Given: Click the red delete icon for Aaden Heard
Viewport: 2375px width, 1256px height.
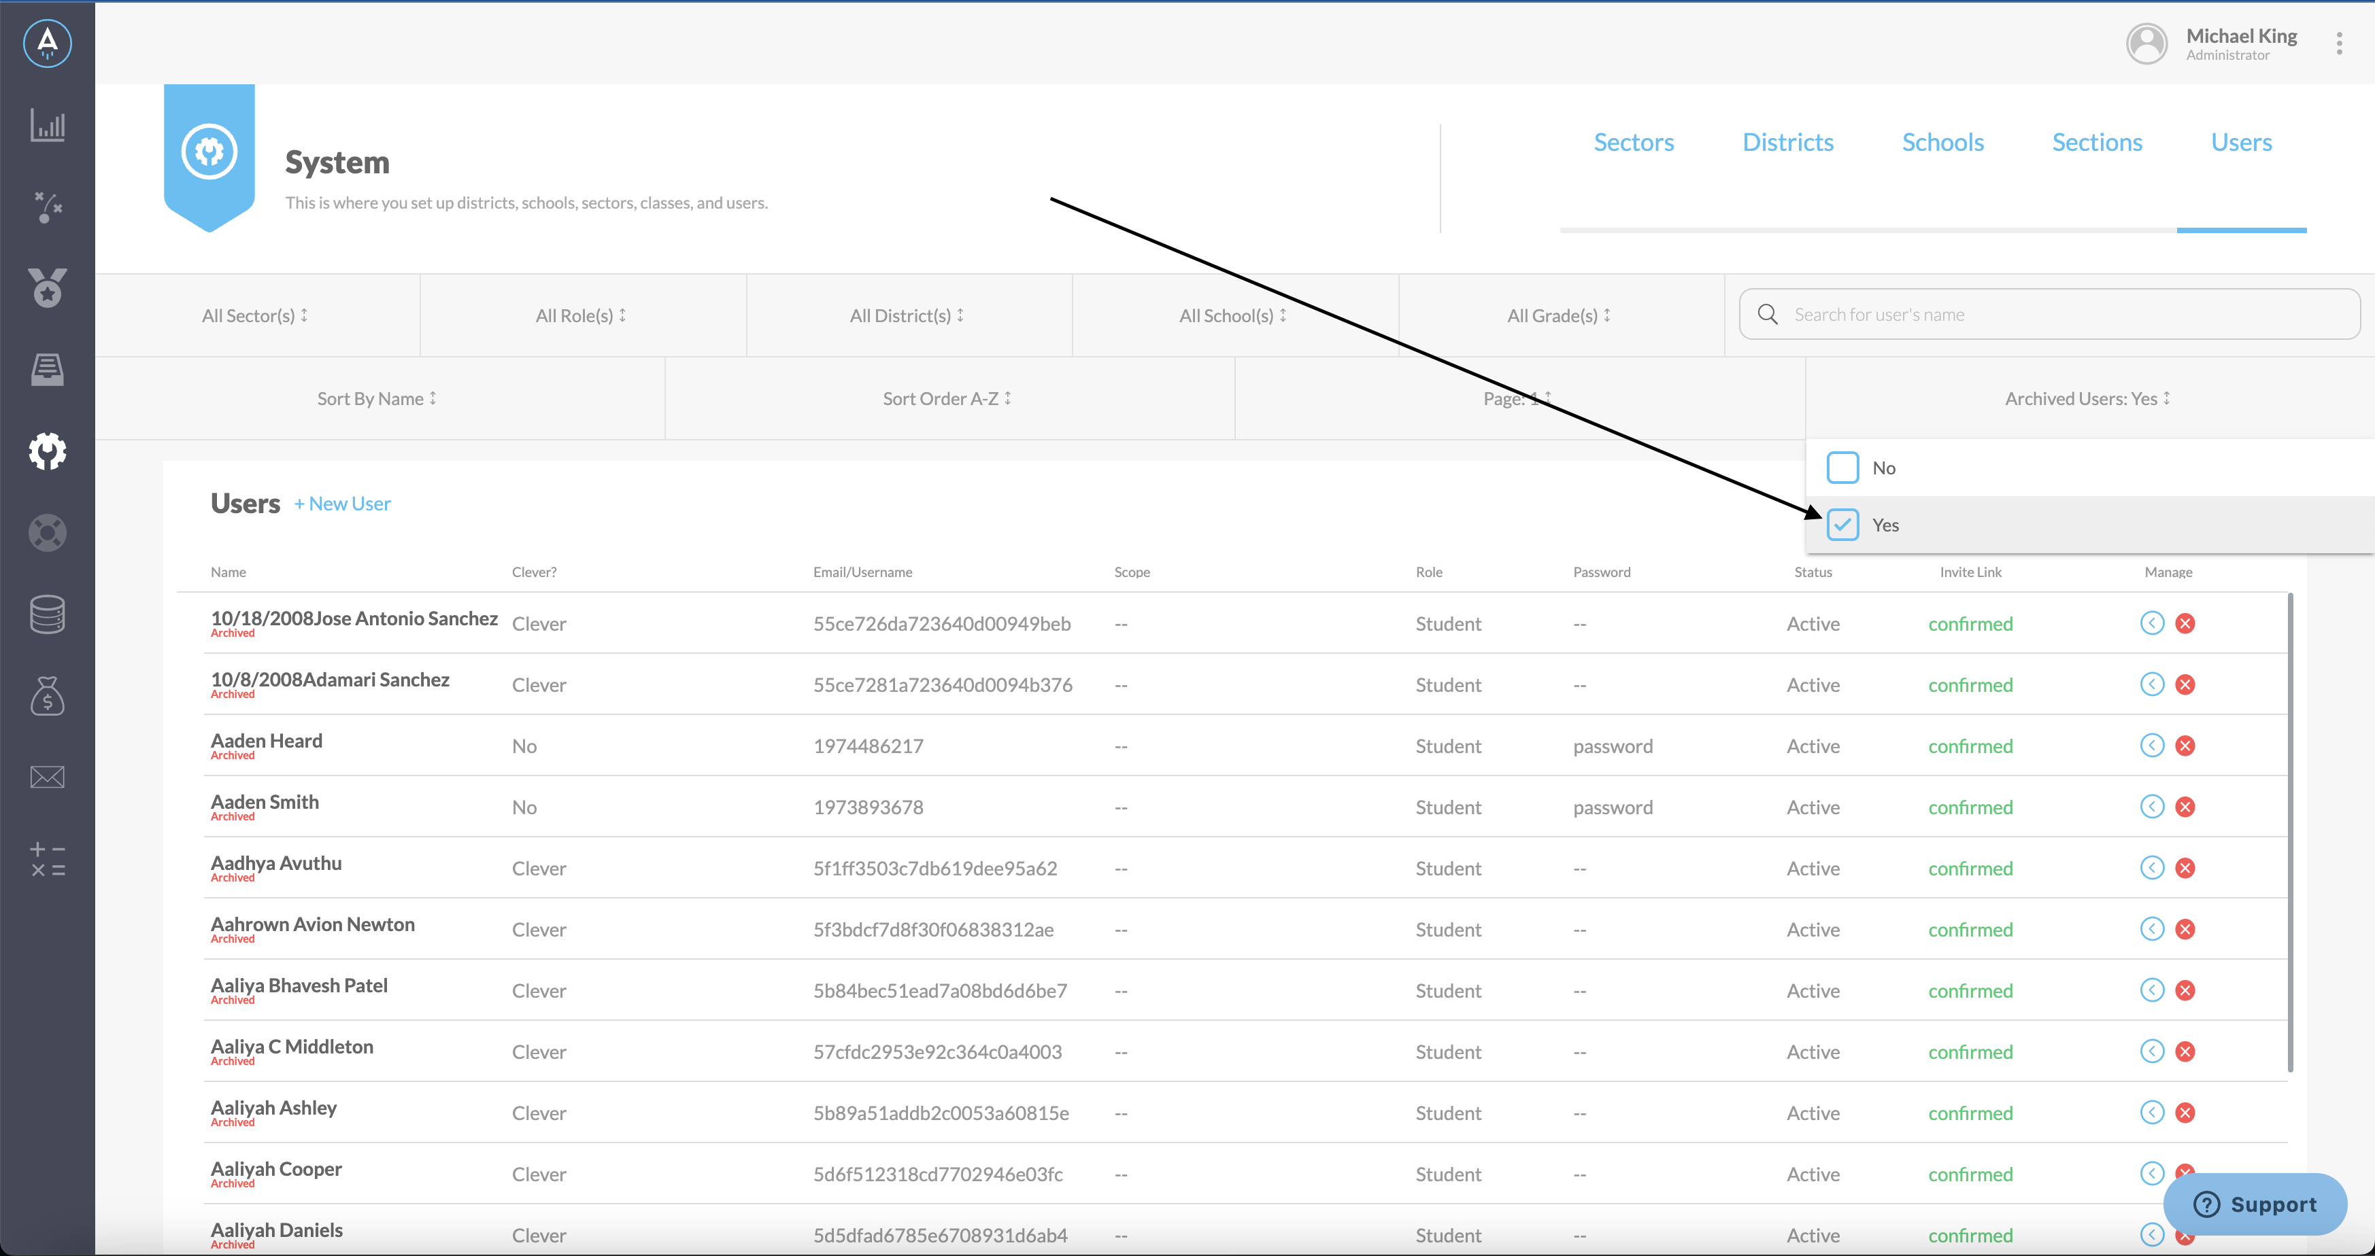Looking at the screenshot, I should [x=2185, y=746].
